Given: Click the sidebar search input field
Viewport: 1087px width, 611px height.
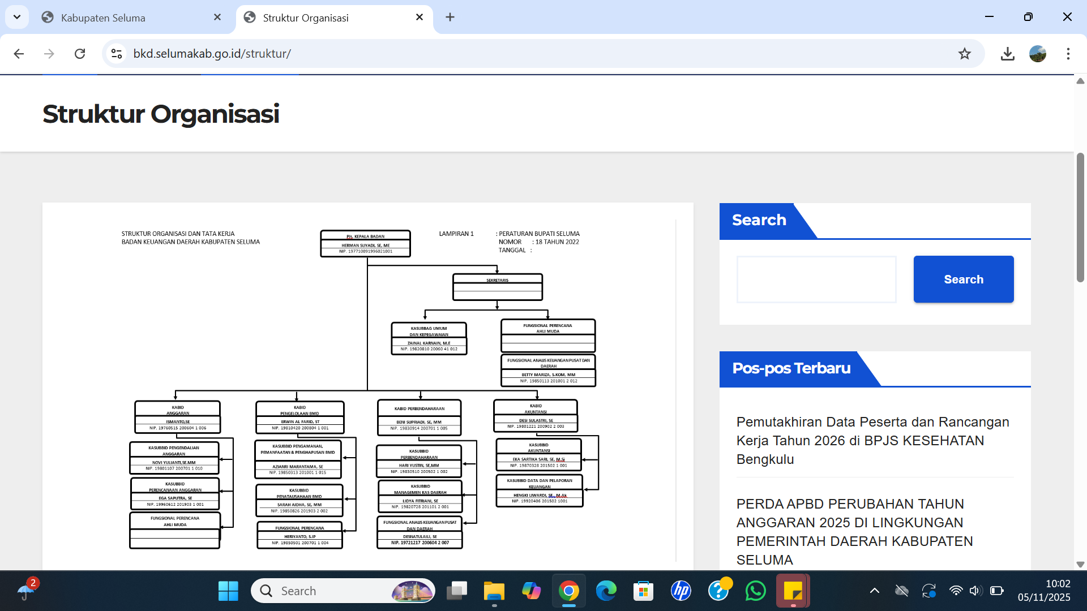Looking at the screenshot, I should click(x=816, y=279).
